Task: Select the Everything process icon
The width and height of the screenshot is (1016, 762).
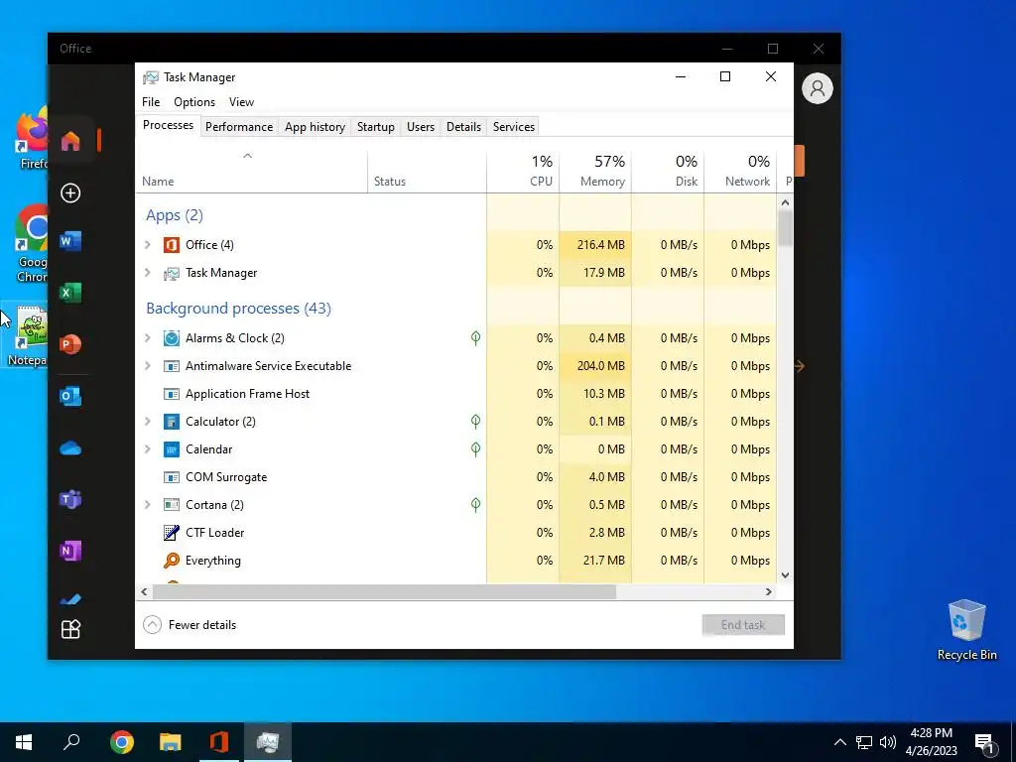Action: (171, 561)
